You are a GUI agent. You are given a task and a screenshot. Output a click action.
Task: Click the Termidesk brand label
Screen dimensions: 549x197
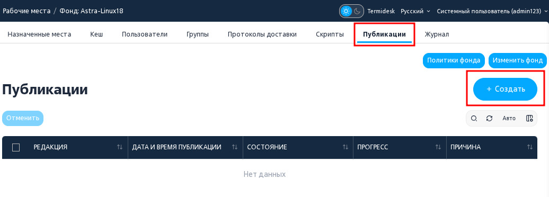coord(381,11)
